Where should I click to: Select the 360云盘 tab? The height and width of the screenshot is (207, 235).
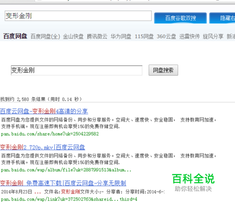coord(166,37)
